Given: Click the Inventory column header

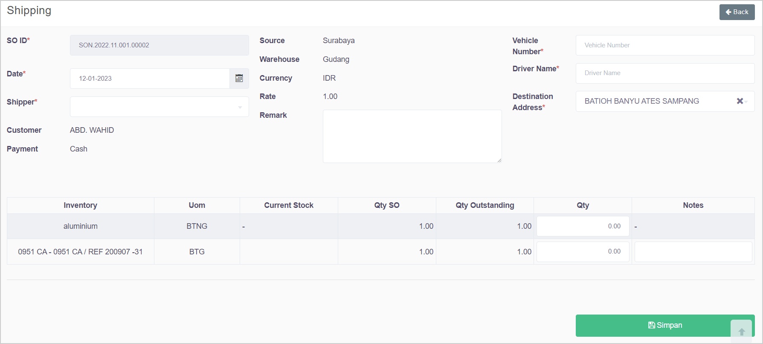Looking at the screenshot, I should (x=80, y=205).
